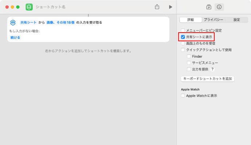Viewport: 251px width, 145px height.
Task: Click the info details icon
Action: click(219, 7)
